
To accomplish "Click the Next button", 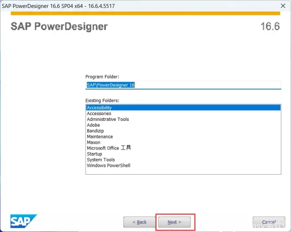I will click(174, 222).
